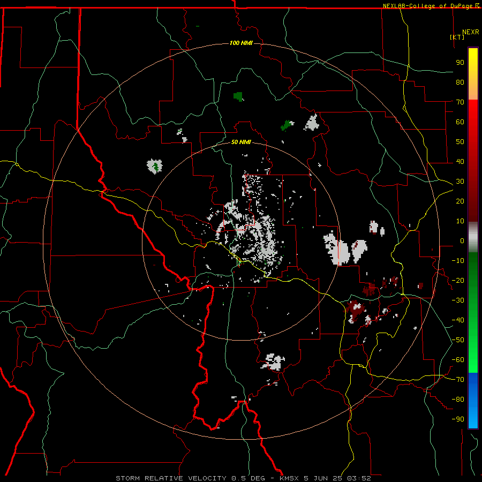Select the -60 value on velocity scale
This screenshot has height=482, width=482.
pyautogui.click(x=458, y=360)
